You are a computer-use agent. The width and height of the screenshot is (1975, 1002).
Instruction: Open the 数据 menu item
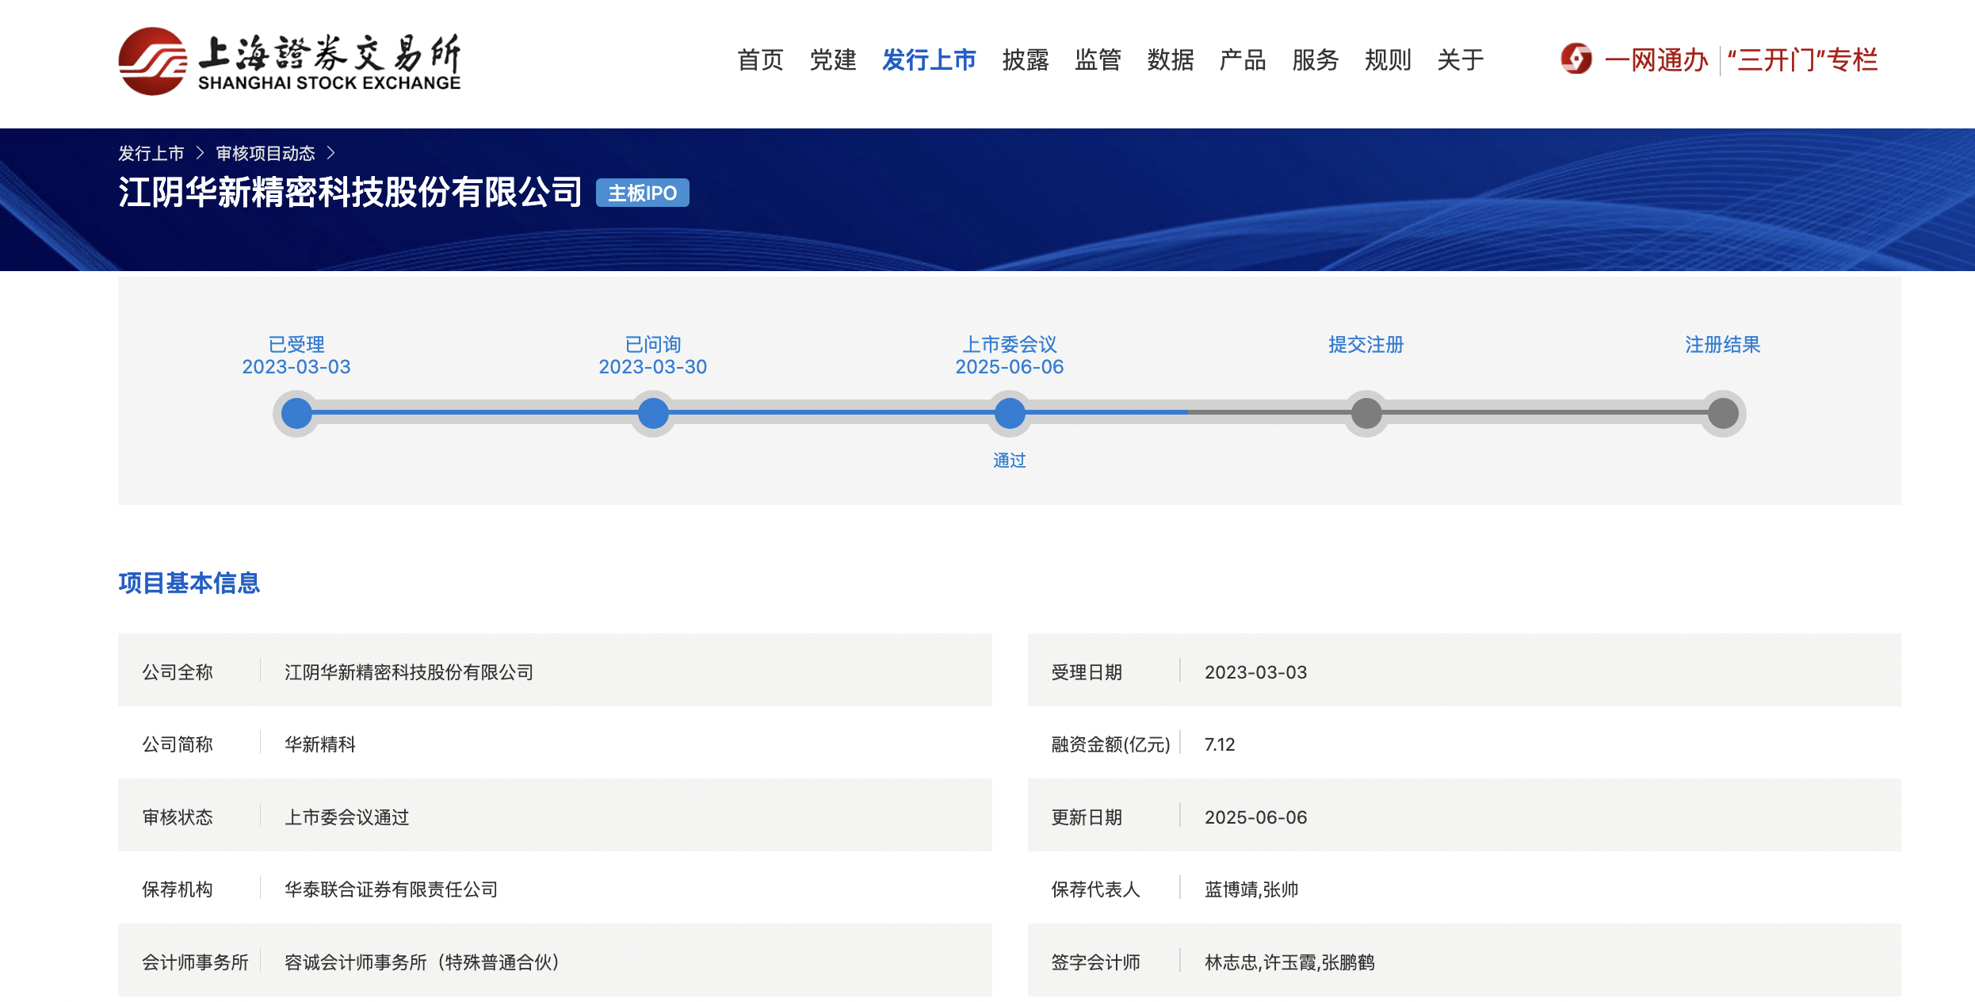point(1171,59)
